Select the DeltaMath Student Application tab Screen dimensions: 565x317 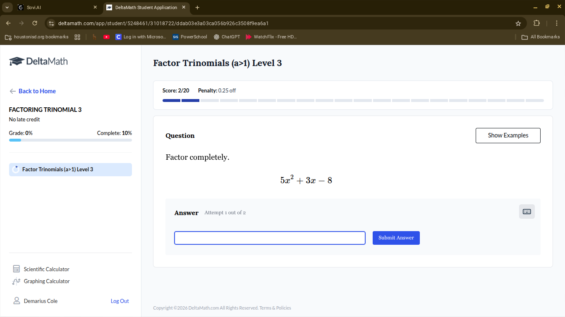click(146, 7)
